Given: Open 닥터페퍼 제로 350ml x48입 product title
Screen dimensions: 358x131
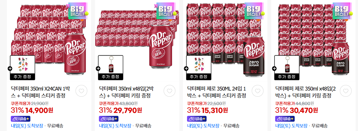Looking at the screenshot, I should click(305, 92).
